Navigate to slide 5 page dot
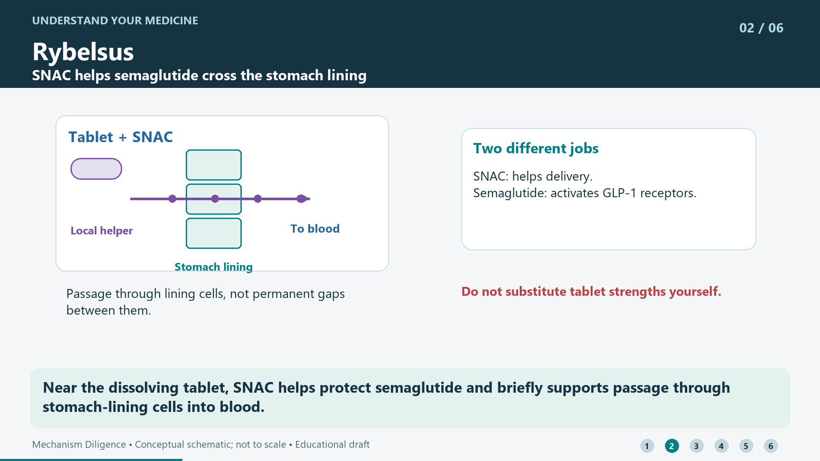This screenshot has height=461, width=820. click(x=746, y=446)
